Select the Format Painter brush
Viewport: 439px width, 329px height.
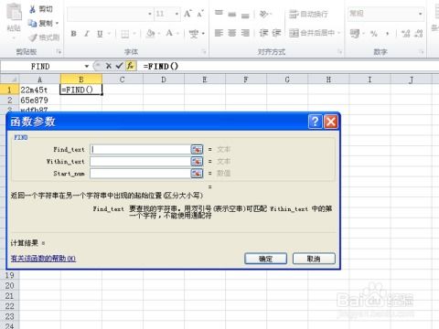coord(33,37)
